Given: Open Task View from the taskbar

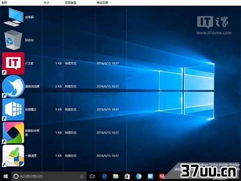Looking at the screenshot, I should pyautogui.click(x=92, y=177).
